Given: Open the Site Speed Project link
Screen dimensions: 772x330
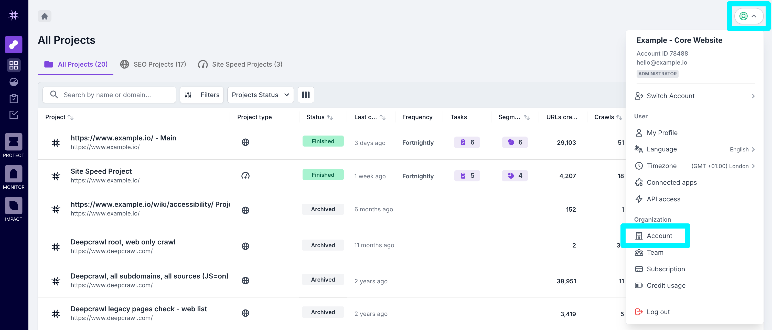Looking at the screenshot, I should tap(101, 171).
